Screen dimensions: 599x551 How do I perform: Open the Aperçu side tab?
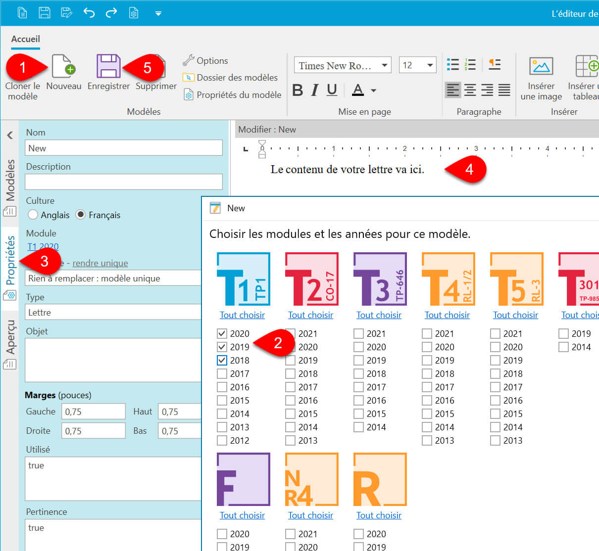10,344
